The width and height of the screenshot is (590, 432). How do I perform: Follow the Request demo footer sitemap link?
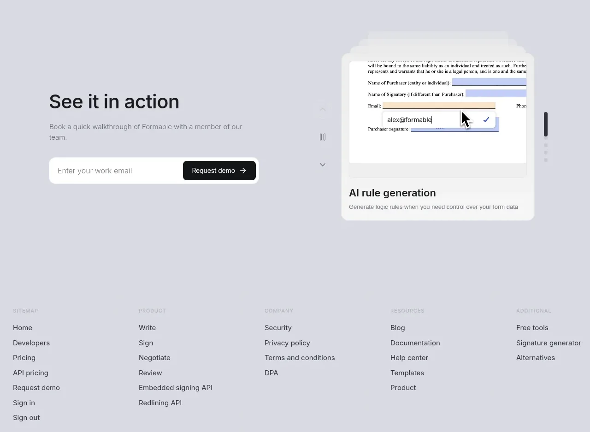pyautogui.click(x=36, y=388)
